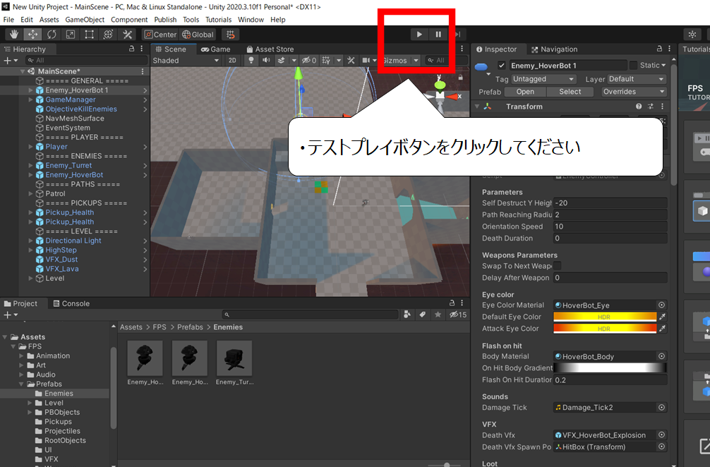Open the GameObject menu
710x467 pixels.
pyautogui.click(x=85, y=20)
